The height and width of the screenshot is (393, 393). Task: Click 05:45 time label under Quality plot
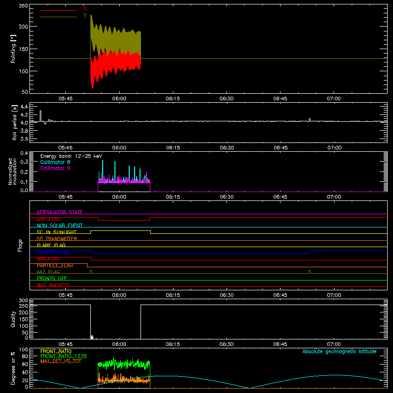tap(65, 344)
